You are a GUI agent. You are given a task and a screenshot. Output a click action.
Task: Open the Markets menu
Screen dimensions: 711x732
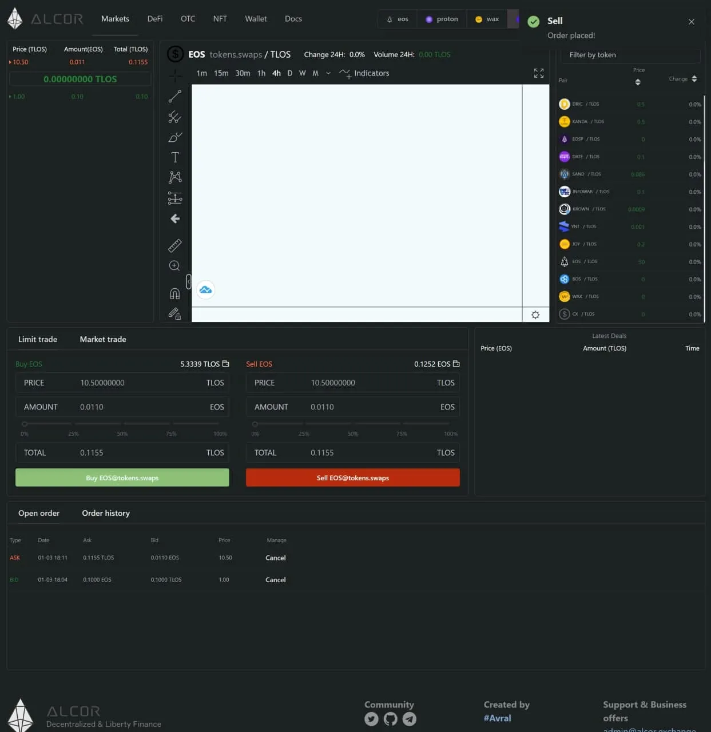click(115, 19)
